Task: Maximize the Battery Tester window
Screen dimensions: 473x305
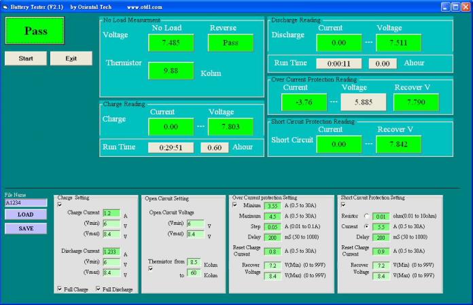Action: click(456, 7)
